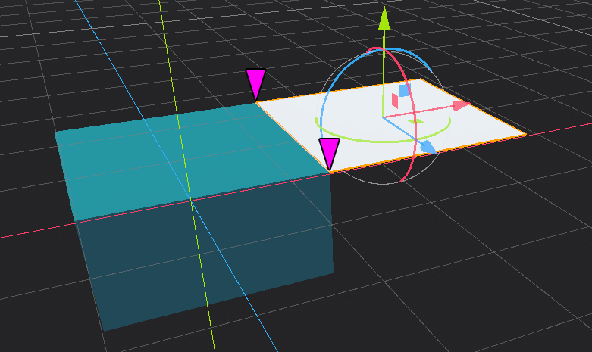The width and height of the screenshot is (592, 352).
Task: Click the small red plane handle on gizmo
Action: (x=395, y=101)
